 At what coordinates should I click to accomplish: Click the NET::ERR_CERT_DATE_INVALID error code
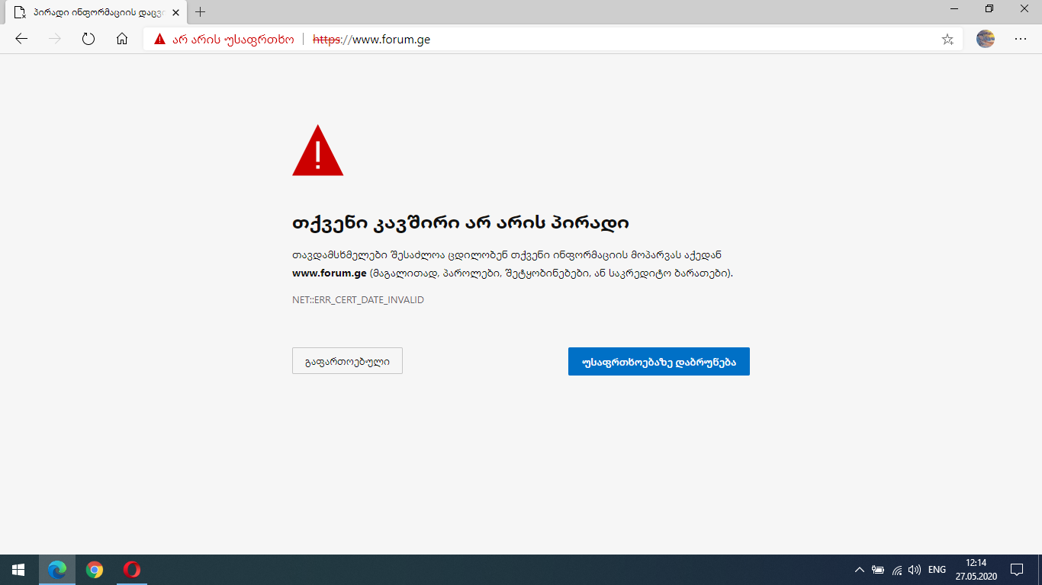[x=358, y=300]
